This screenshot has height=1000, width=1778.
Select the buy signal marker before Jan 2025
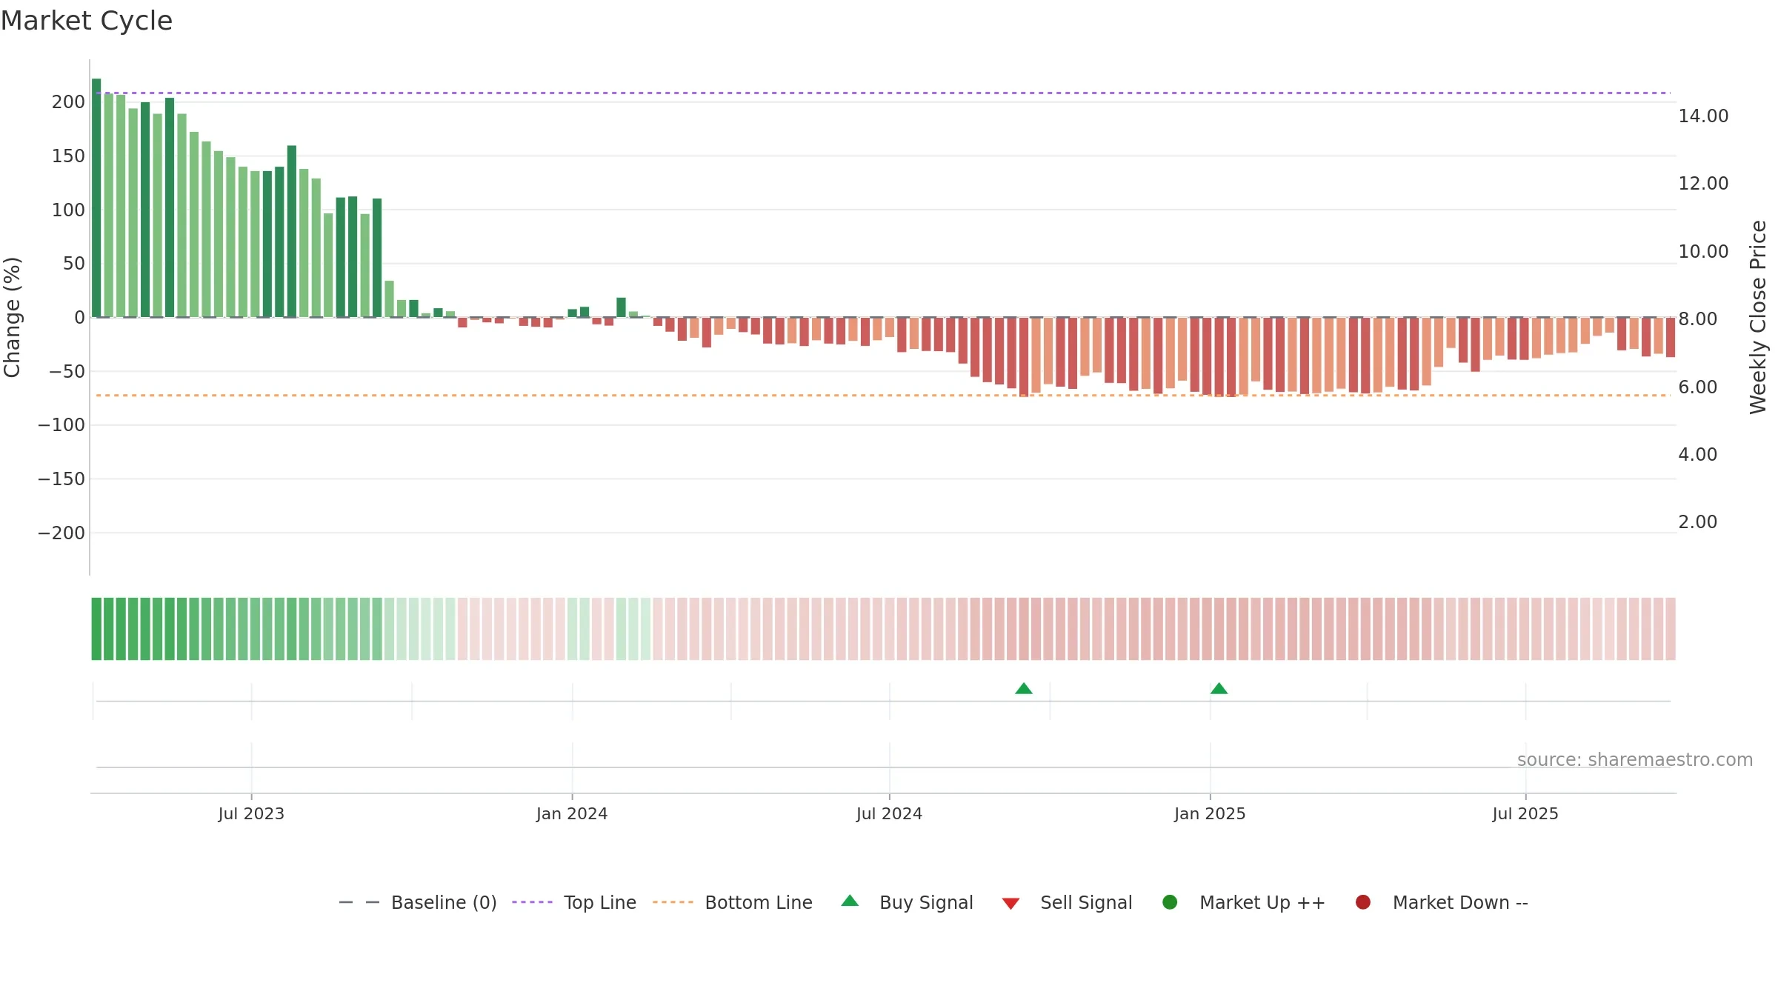pyautogui.click(x=1024, y=689)
